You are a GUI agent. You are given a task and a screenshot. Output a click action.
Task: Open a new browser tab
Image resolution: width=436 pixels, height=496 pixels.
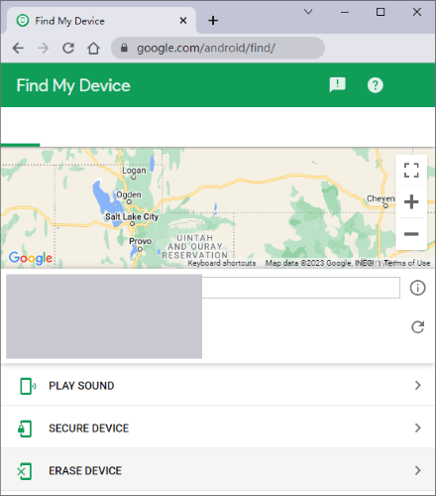tap(213, 21)
